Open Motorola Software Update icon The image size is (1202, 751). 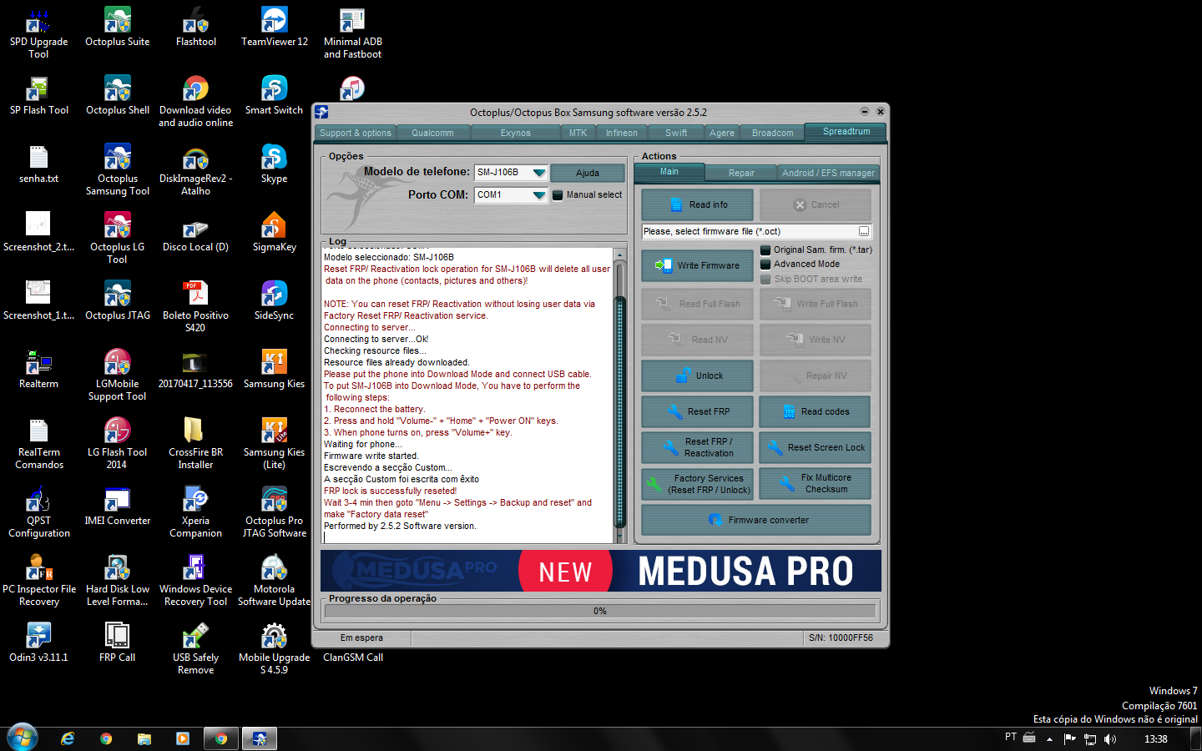274,582
